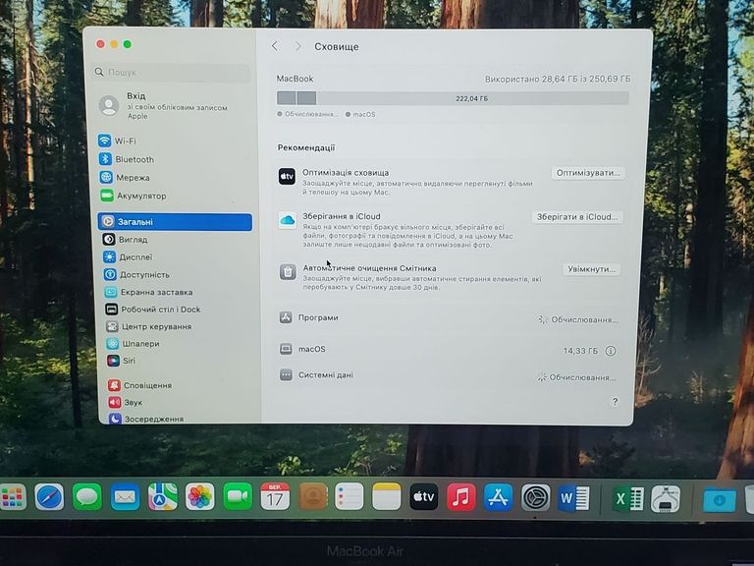Open Launchpad from the Dock
Image resolution: width=754 pixels, height=566 pixels.
coord(13,496)
